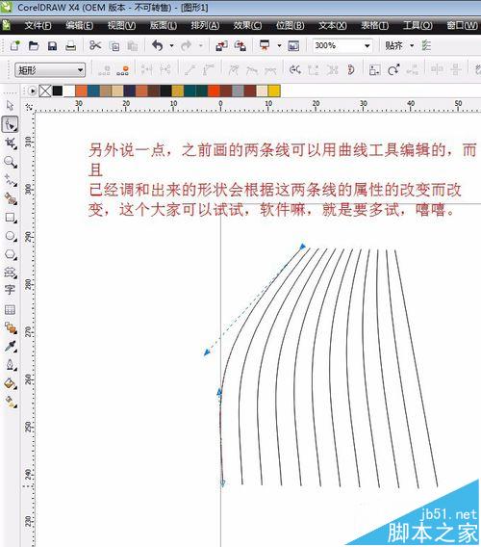Print the document

(71, 45)
